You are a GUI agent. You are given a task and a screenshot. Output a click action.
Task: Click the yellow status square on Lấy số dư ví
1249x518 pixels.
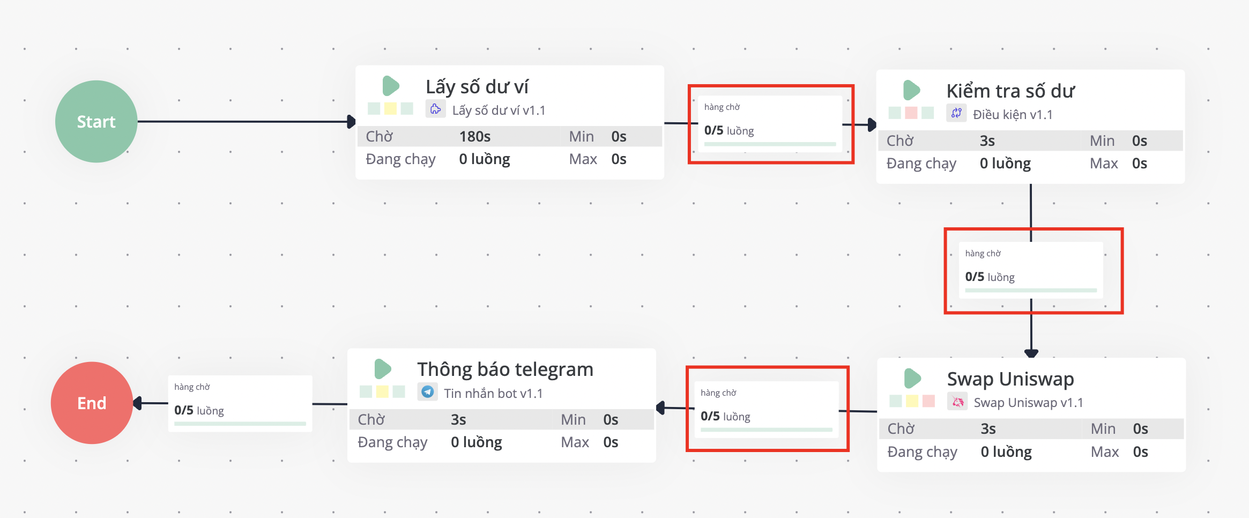pos(390,109)
